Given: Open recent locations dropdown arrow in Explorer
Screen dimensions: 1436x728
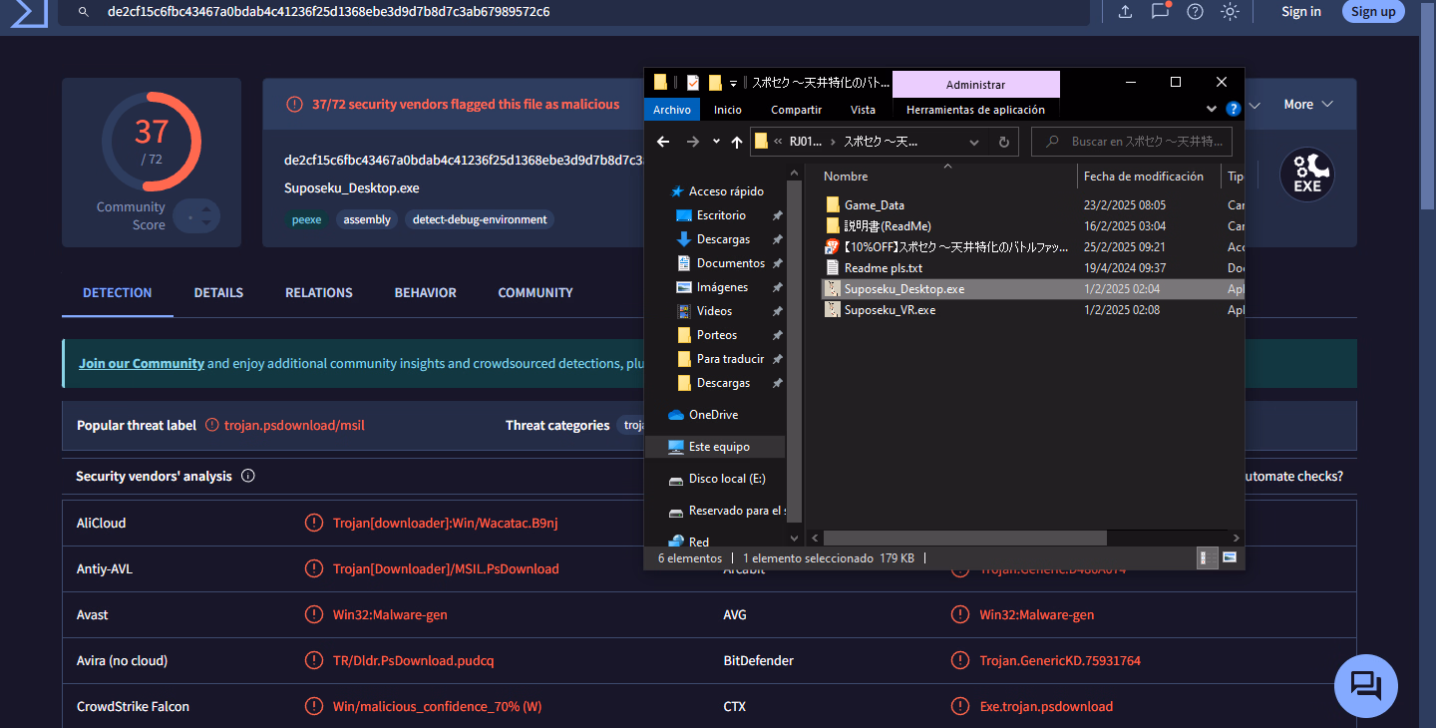Looking at the screenshot, I should pos(716,142).
